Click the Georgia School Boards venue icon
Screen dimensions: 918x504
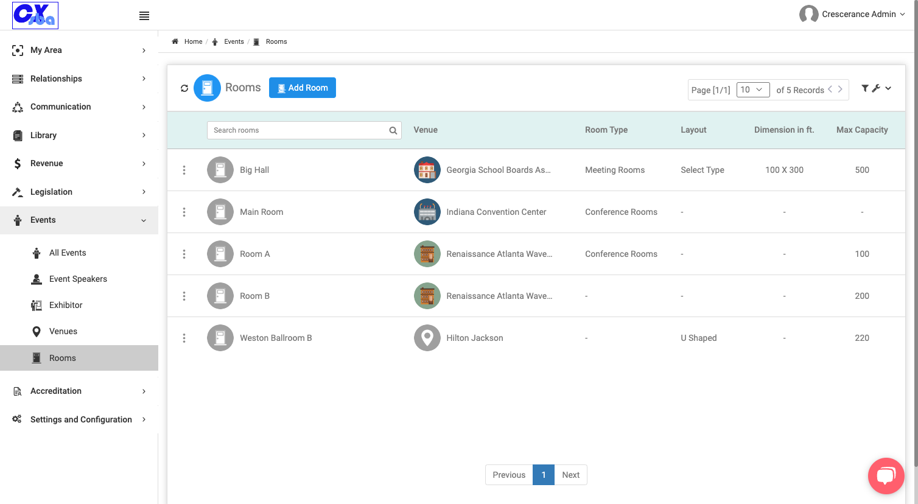(427, 170)
